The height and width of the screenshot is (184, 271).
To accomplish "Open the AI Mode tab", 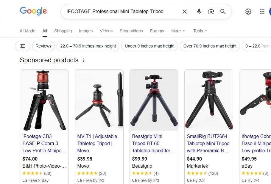I will point(27,31).
